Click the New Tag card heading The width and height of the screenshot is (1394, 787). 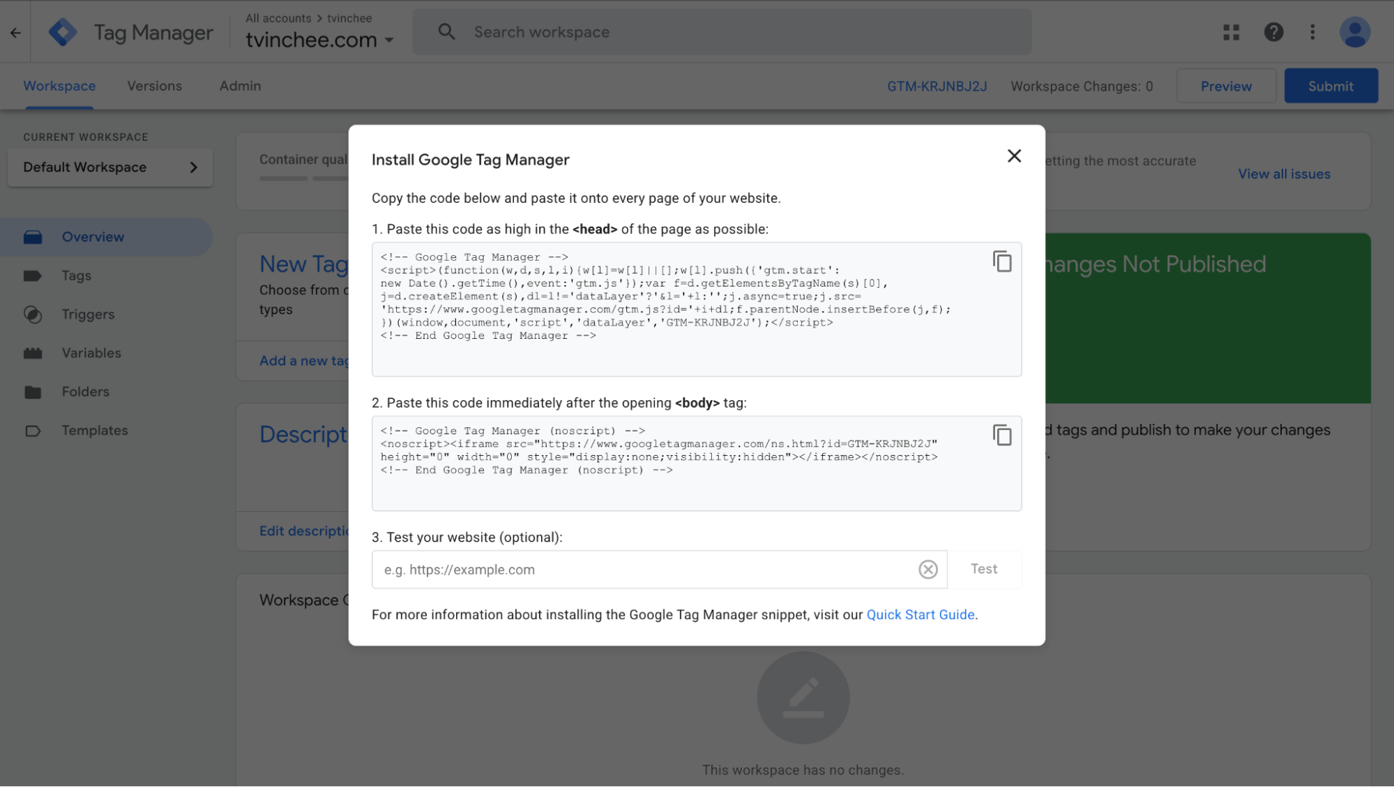pos(304,264)
